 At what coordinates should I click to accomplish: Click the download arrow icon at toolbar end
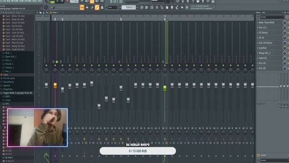[213, 1]
